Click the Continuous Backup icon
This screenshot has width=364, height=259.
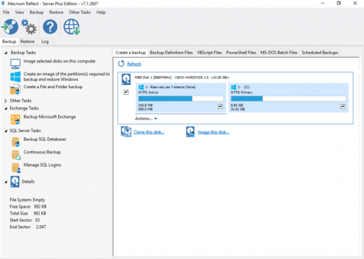pos(16,155)
